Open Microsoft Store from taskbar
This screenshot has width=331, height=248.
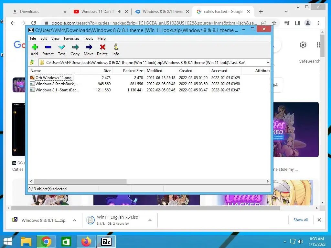coord(66,242)
